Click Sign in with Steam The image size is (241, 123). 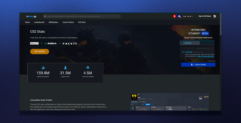205,16
